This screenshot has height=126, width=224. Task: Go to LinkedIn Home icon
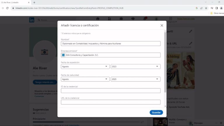pos(98,19)
